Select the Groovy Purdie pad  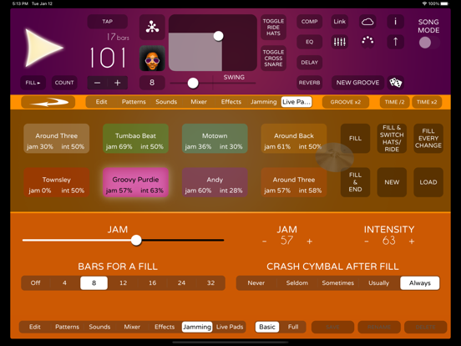pos(135,182)
